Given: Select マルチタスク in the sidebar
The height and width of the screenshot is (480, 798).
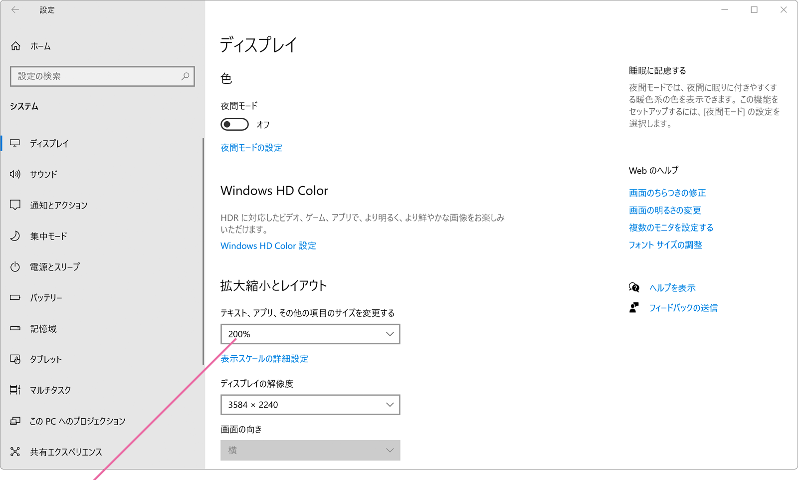Looking at the screenshot, I should coord(102,390).
